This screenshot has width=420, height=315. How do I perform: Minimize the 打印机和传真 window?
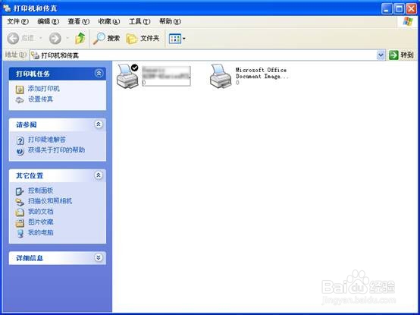[x=387, y=9]
